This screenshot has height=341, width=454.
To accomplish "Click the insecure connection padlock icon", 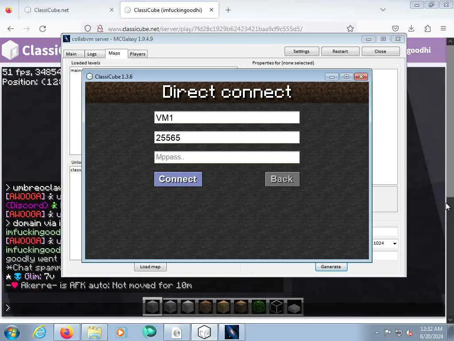I will pos(100,28).
